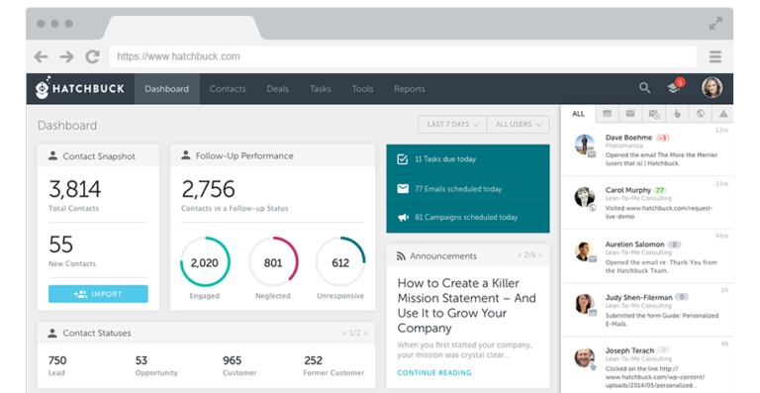Open Dave Boehme's contact name
760x393 pixels.
(628, 138)
